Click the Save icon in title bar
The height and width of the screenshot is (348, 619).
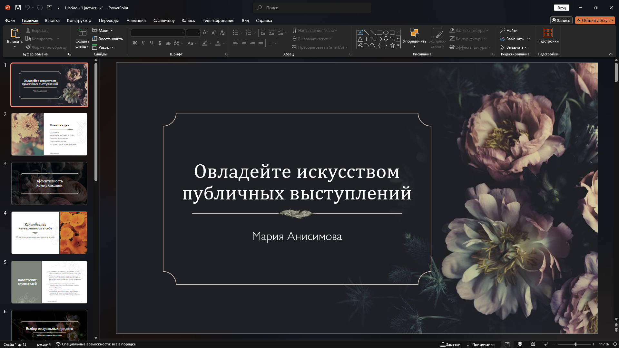click(x=18, y=8)
